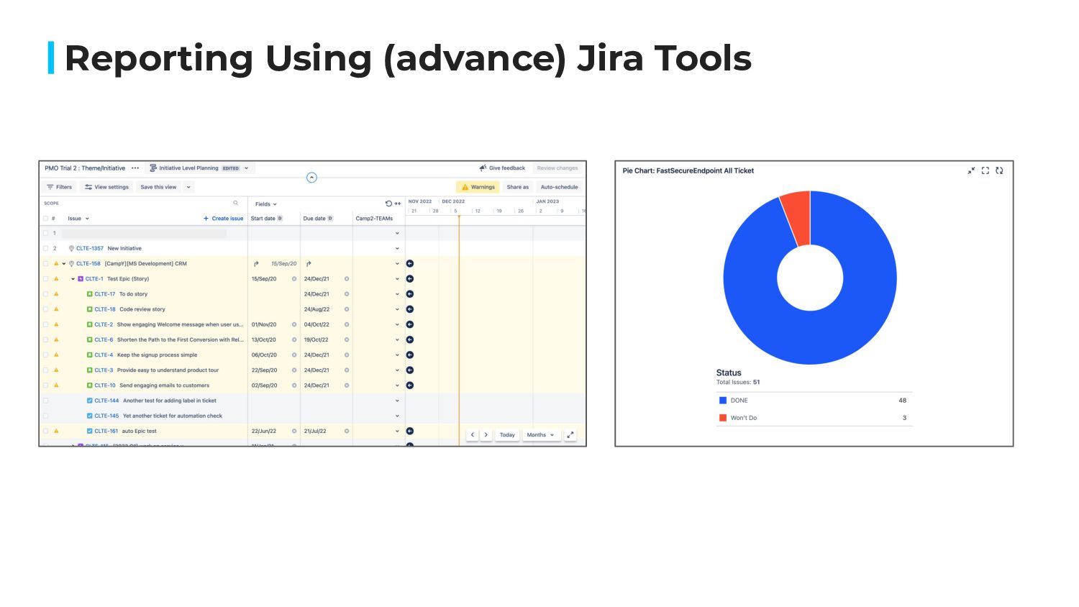Click the pie chart refresh icon
This screenshot has height=607, width=1079.
point(999,170)
